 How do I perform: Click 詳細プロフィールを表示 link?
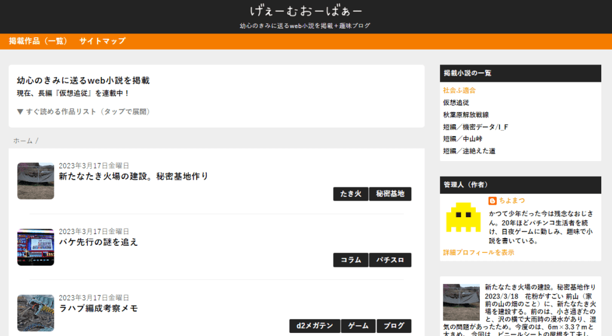[478, 252]
